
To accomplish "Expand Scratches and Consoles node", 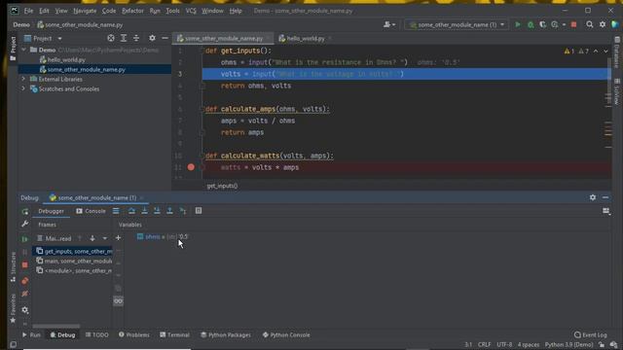I will point(23,88).
